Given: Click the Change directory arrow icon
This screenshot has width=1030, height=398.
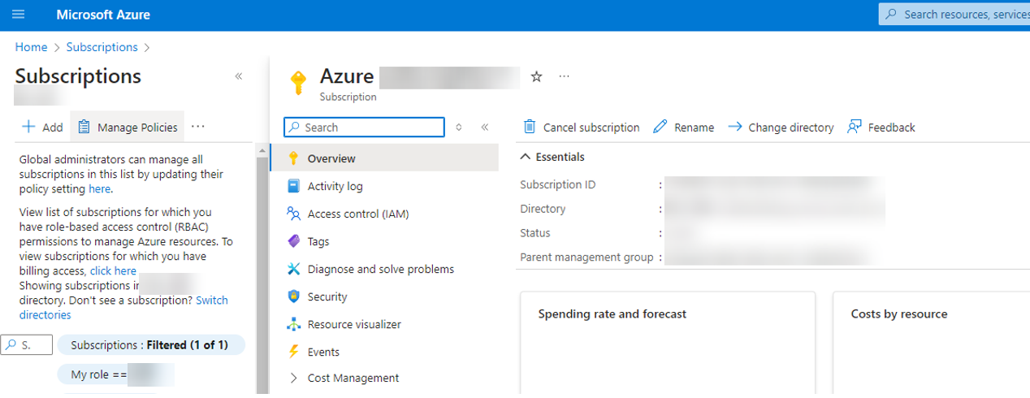Looking at the screenshot, I should click(735, 127).
